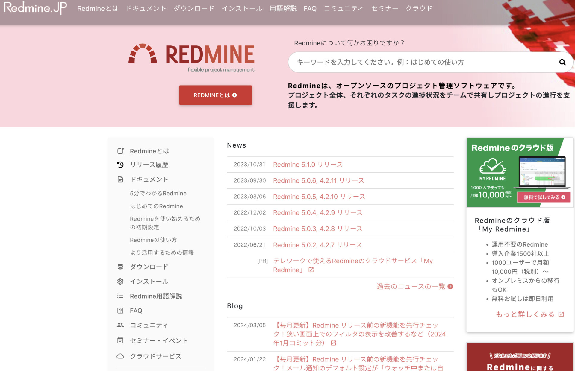Open Redmine 5.0.6, 4.2.11 リリース link
Image resolution: width=575 pixels, height=371 pixels.
pos(319,180)
